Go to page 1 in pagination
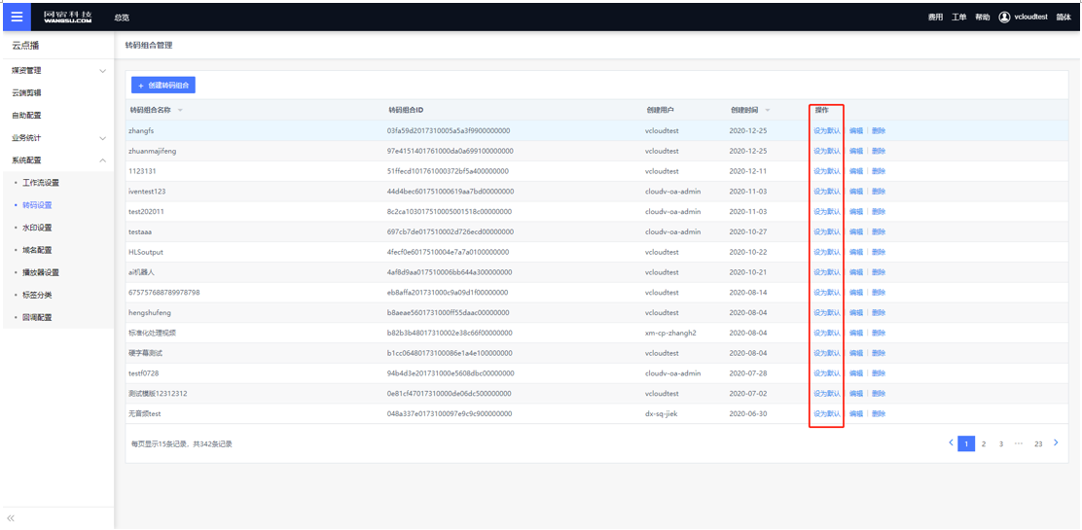 (x=967, y=443)
